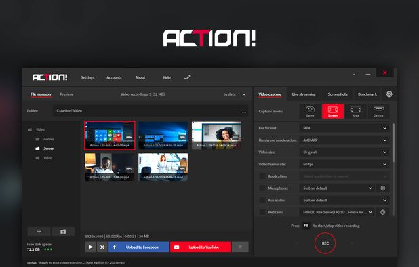Open the Video size dropdown
Image resolution: width=419 pixels, height=267 pixels.
click(344, 152)
